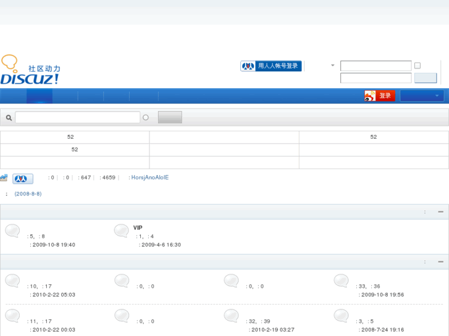Click the blank login button beside password field
This screenshot has width=449, height=336.
pyautogui.click(x=426, y=78)
